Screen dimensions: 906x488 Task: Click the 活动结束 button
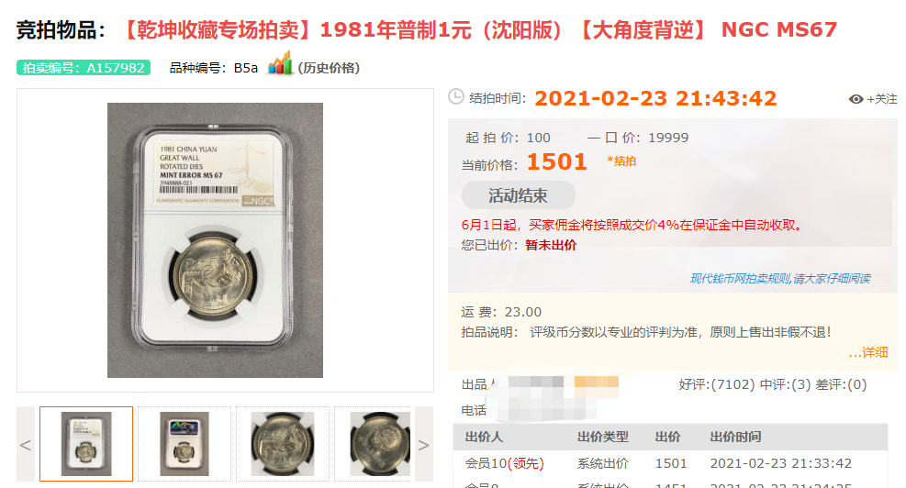[519, 195]
